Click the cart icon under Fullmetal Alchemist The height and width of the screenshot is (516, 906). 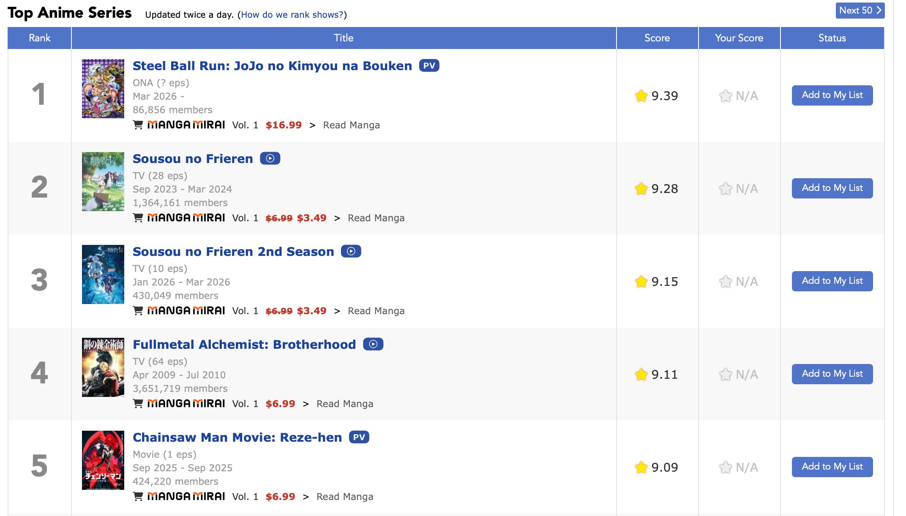138,404
